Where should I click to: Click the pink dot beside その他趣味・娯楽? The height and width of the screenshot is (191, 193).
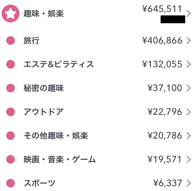click(11, 136)
